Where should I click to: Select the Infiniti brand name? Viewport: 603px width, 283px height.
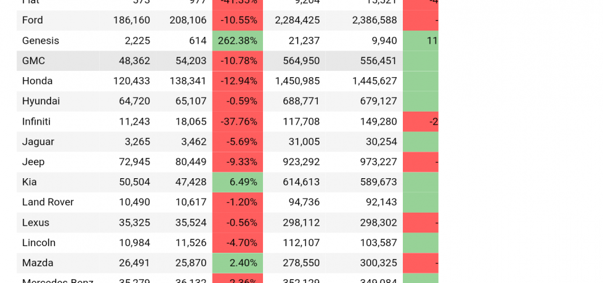point(36,121)
